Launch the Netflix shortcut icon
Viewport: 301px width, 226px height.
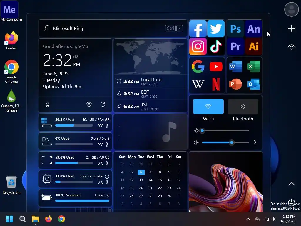coord(216,84)
